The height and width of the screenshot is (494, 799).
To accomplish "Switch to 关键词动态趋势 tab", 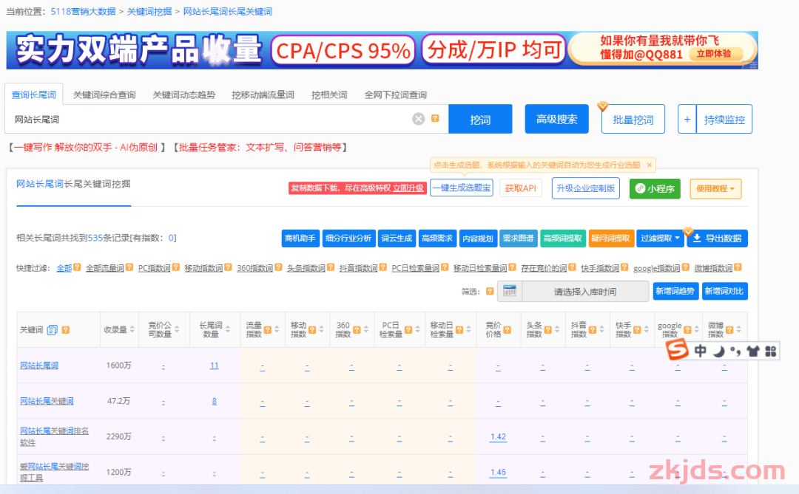I will [x=183, y=95].
